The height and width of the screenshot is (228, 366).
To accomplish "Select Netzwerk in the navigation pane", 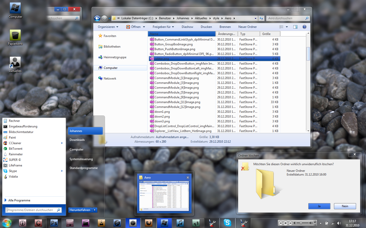I will tap(110, 79).
